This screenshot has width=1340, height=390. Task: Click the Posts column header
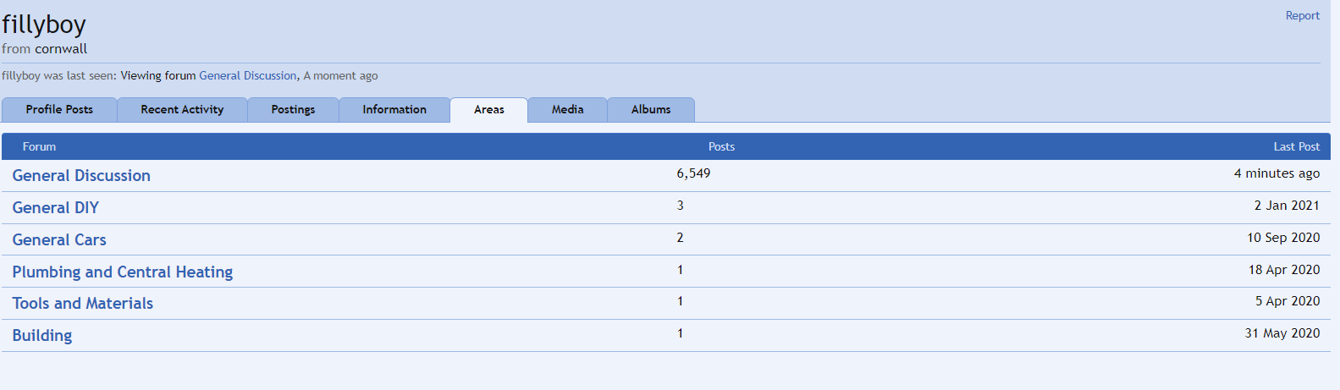721,146
